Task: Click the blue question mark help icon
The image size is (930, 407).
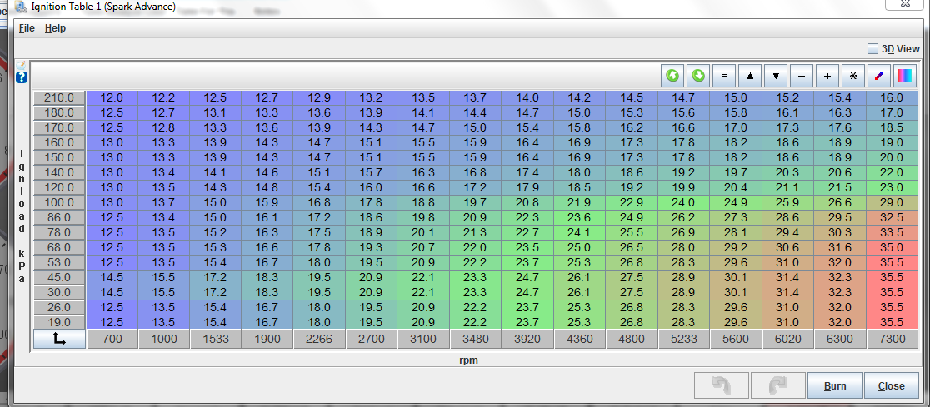Action: [22, 77]
